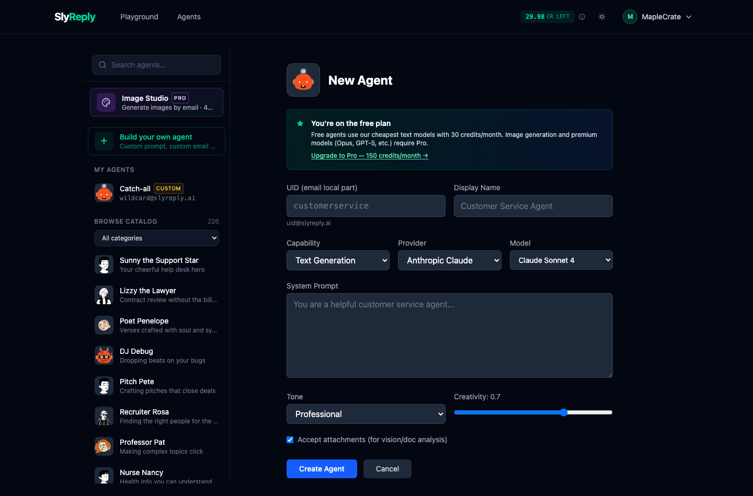Click uid@slyreply.ai hint text
Viewport: 753px width, 496px height.
coord(309,223)
